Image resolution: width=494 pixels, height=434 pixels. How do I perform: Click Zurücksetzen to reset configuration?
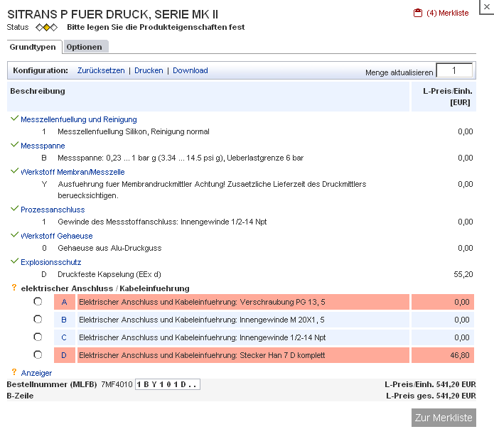[x=101, y=70]
